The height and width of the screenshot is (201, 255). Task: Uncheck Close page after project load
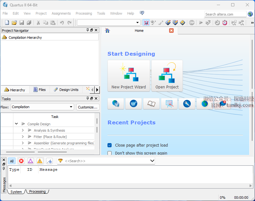(110, 145)
